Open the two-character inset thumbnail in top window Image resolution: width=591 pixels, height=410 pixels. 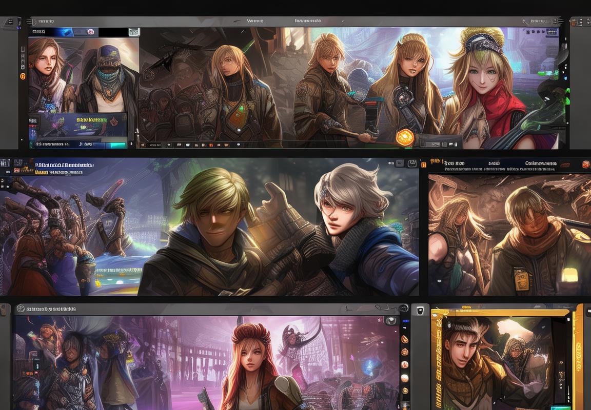(x=84, y=75)
